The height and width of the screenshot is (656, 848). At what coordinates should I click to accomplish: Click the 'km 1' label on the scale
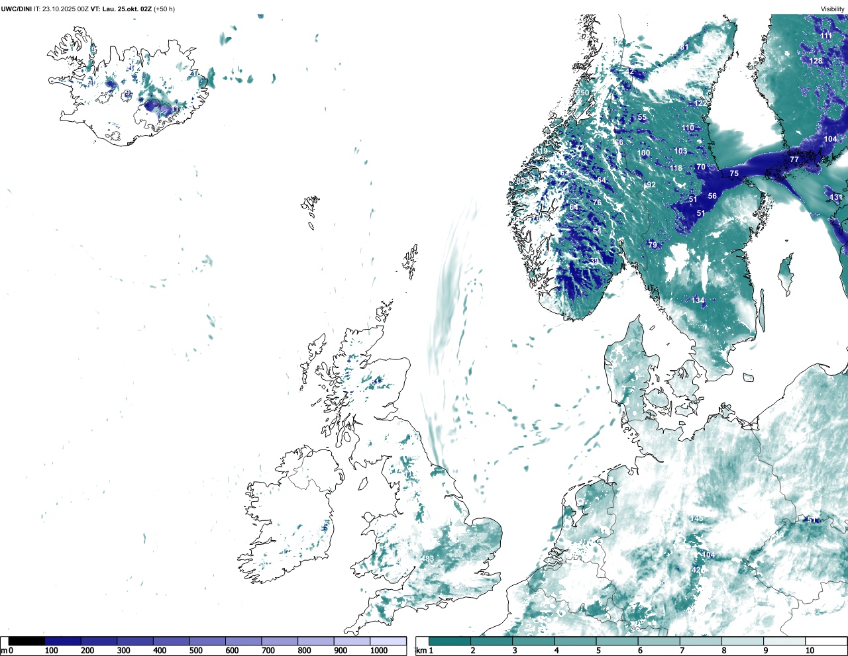click(x=425, y=651)
